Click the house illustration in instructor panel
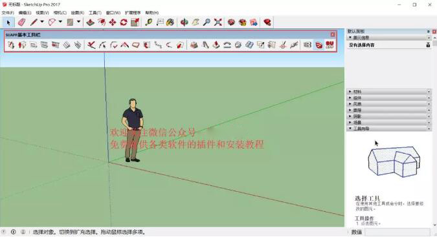This screenshot has width=437, height=237. 394,161
